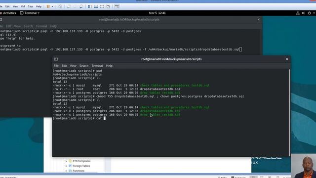Click the background terminal psql -f command line
The width and height of the screenshot is (316, 178).
click(x=121, y=49)
